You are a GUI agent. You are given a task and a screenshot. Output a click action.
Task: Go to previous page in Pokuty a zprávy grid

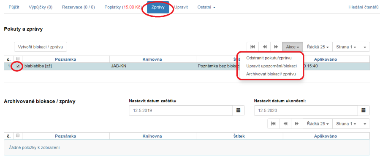pos(265,47)
